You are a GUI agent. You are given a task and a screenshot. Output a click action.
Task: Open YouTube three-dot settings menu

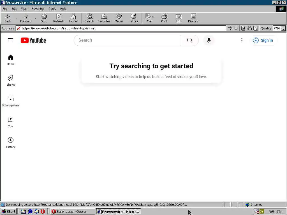(242, 40)
